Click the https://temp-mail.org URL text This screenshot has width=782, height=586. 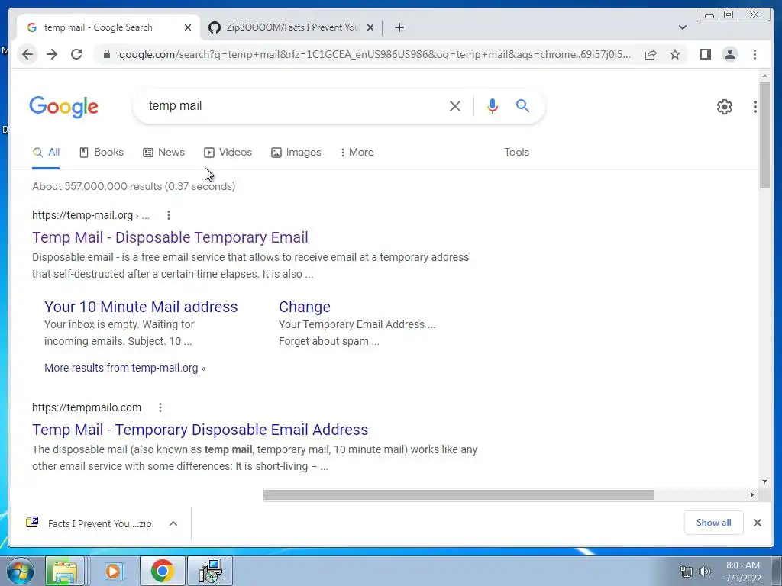(82, 215)
